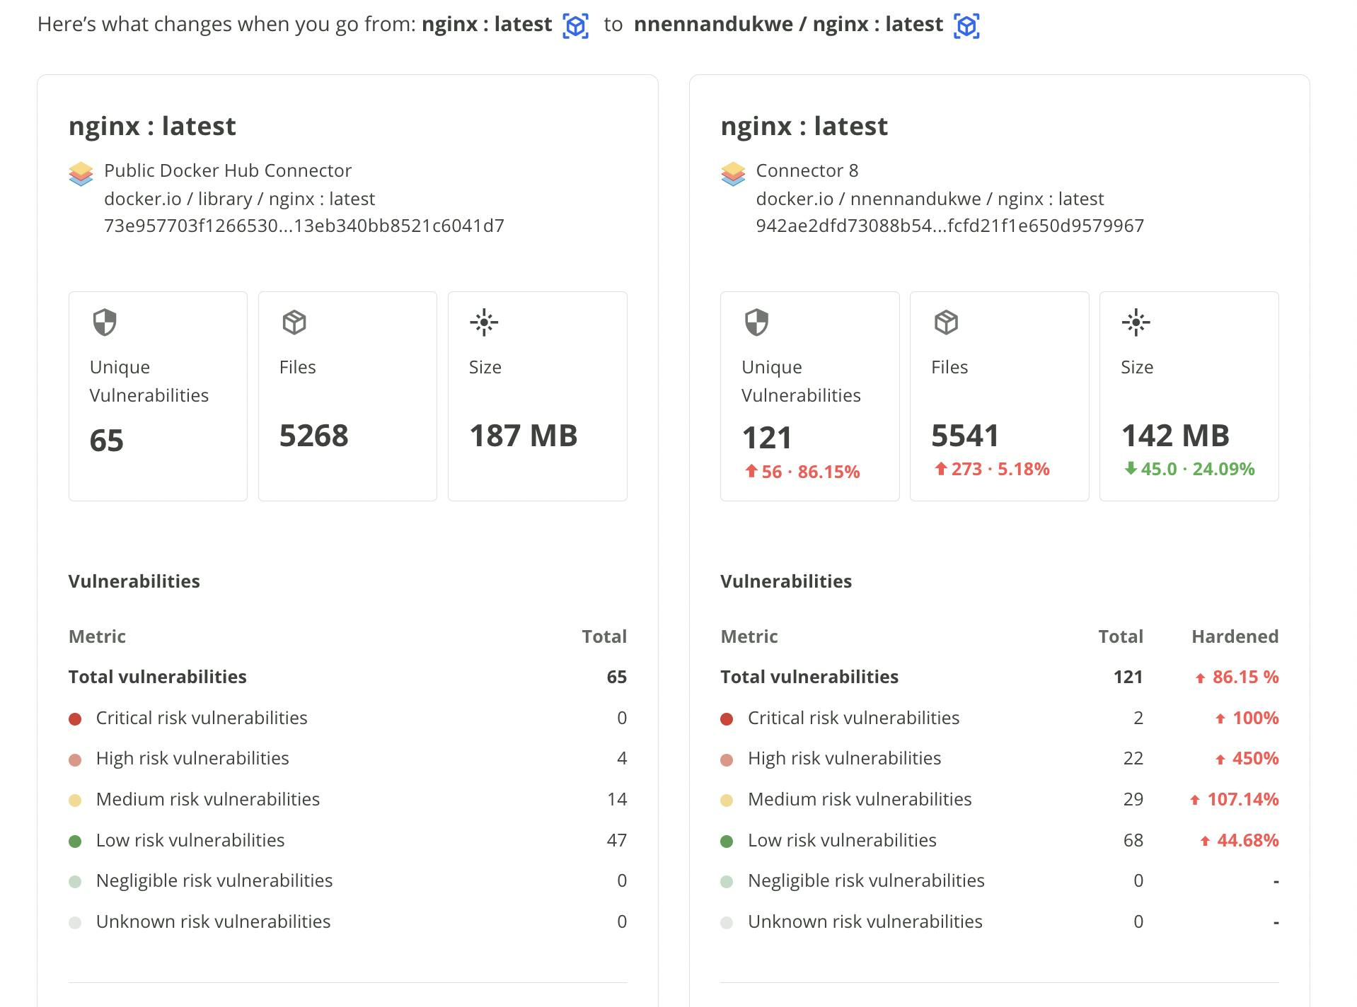This screenshot has height=1007, width=1357.
Task: Click the 44.68% Low risk change value
Action: coord(1239,841)
